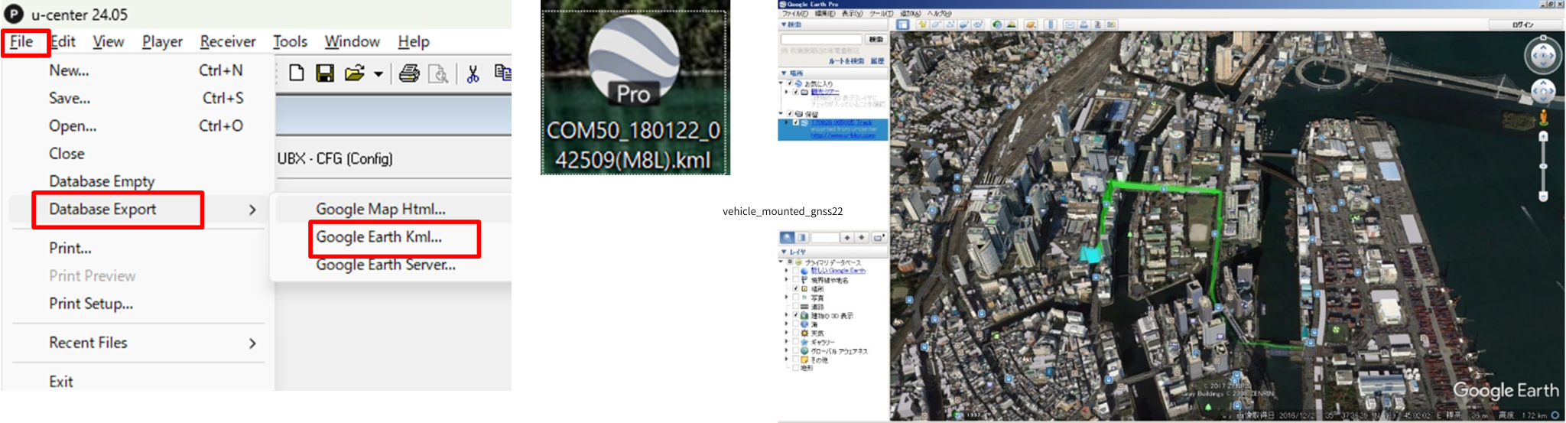The width and height of the screenshot is (1566, 423).
Task: Toggle the お気に入り checkbox
Action: coord(790,83)
